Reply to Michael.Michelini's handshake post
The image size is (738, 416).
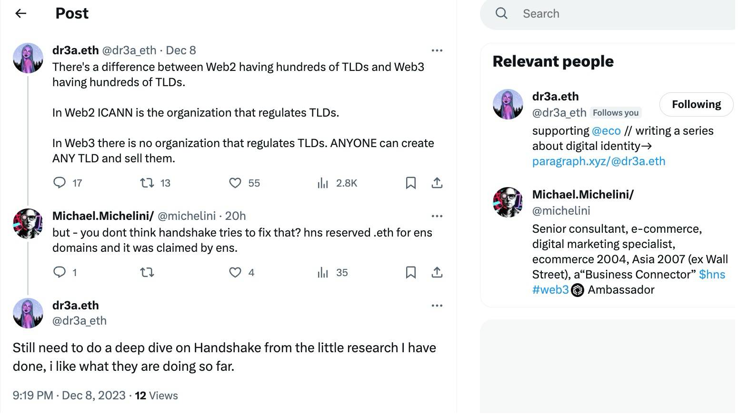[x=60, y=272]
